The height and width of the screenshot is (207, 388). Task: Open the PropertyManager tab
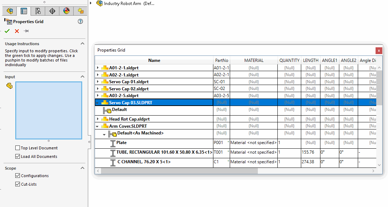pos(24,11)
